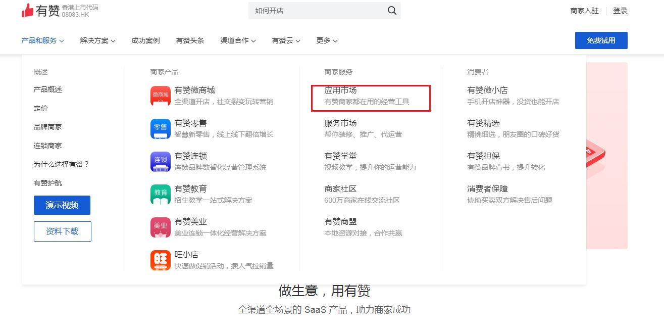The height and width of the screenshot is (330, 664).
Task: Click text 本地资源对接，合作共赢
Action: tap(363, 233)
